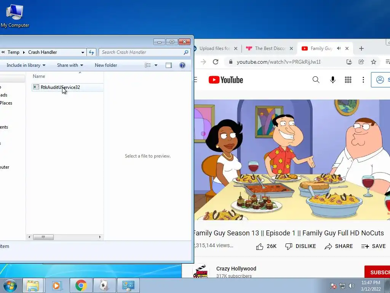Open Chrome from the taskbar

pyautogui.click(x=81, y=285)
